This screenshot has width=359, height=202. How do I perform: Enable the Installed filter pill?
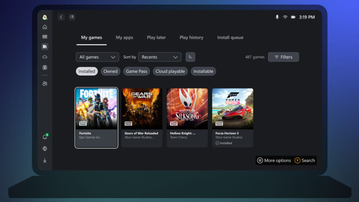pyautogui.click(x=87, y=71)
